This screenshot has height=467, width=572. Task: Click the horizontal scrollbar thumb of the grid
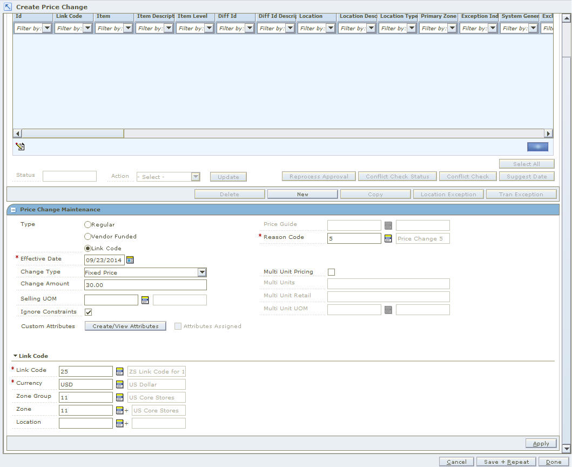click(x=73, y=134)
